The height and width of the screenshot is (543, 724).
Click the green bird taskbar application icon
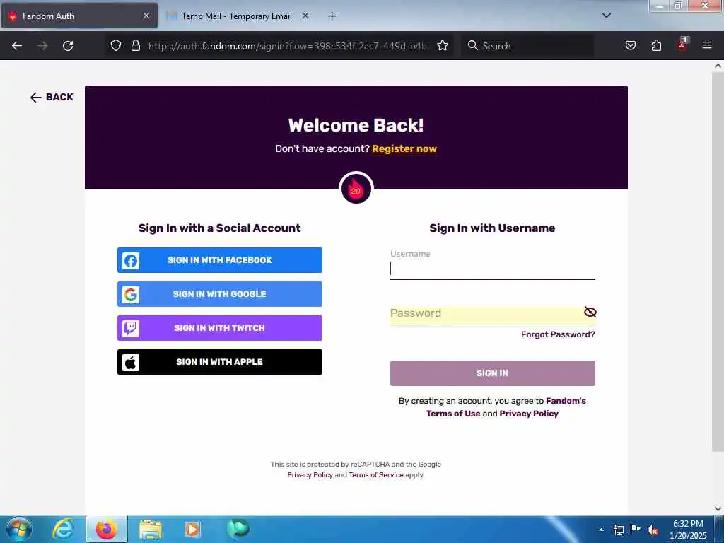click(x=238, y=528)
